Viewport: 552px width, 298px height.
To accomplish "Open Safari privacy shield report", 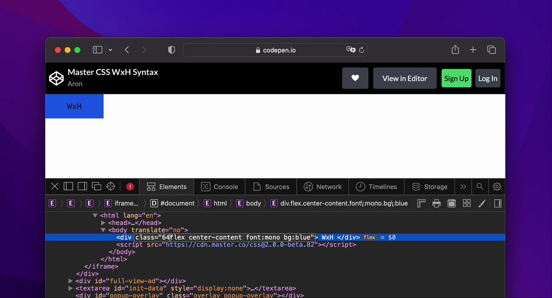I will coord(172,50).
